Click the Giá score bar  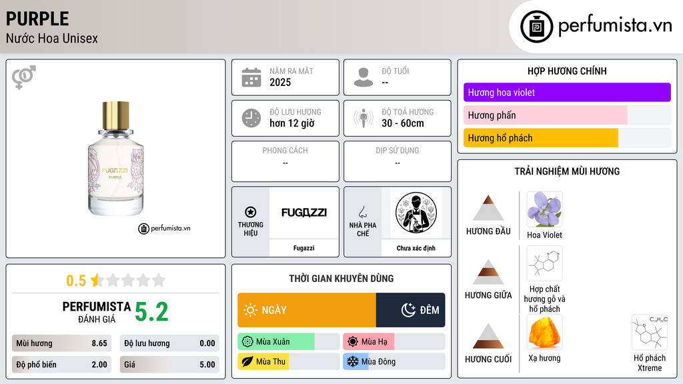(x=169, y=365)
